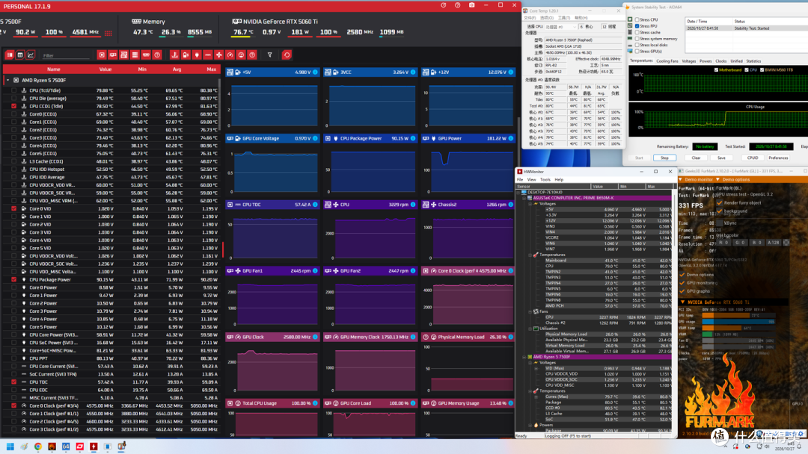
Task: Enable Stress CPU in AIDA64
Action: tap(637, 19)
